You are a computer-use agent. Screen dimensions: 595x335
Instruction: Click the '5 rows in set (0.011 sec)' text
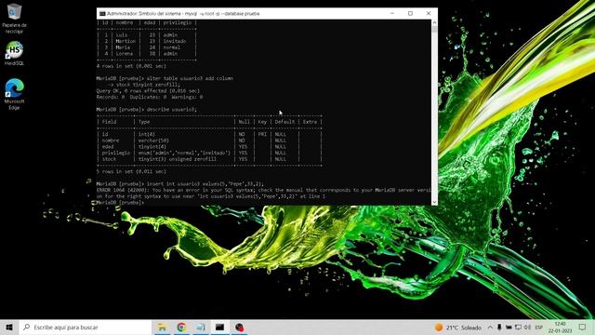tap(131, 171)
